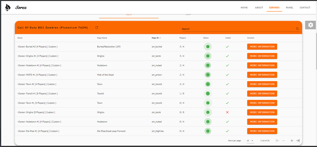Click the zm_buried map ID cell
This screenshot has height=147, width=317.
157,47
